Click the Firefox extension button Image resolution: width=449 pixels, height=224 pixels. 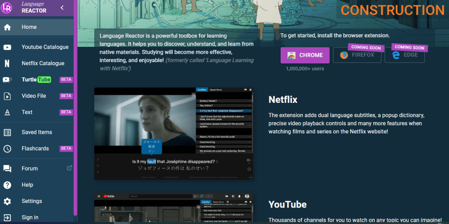click(x=356, y=56)
